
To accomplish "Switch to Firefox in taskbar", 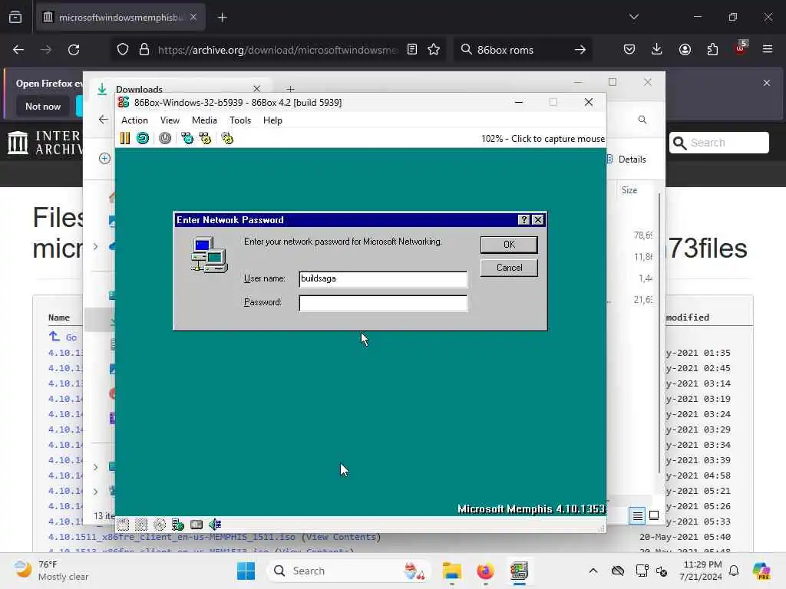I will 485,571.
